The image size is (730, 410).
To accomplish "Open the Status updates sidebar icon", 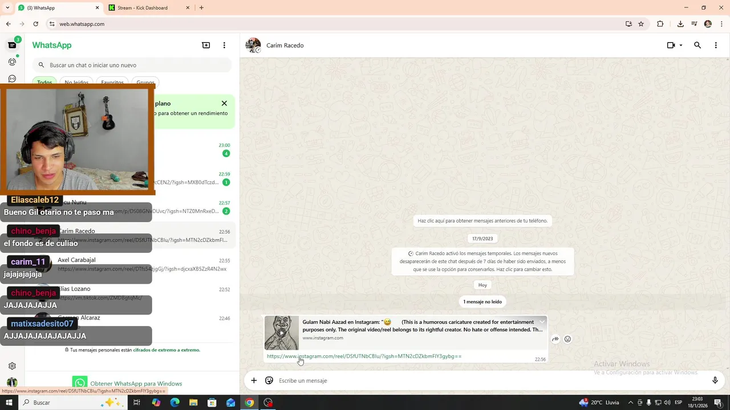I will pyautogui.click(x=12, y=61).
